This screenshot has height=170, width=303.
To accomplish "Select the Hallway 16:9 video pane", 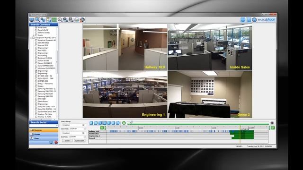I will [125, 47].
